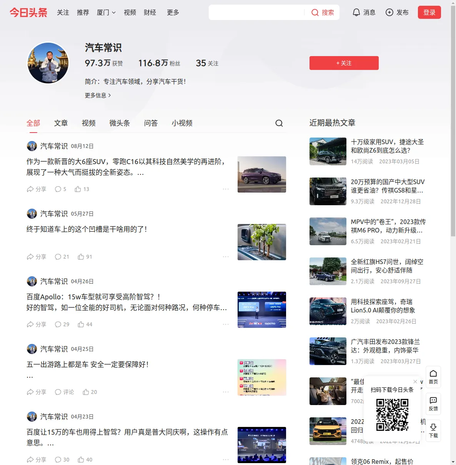Share the 百度Apollo post
456x465 pixels.
click(x=37, y=324)
